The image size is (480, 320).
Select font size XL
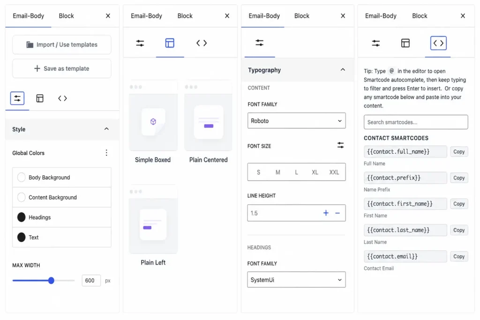point(315,172)
